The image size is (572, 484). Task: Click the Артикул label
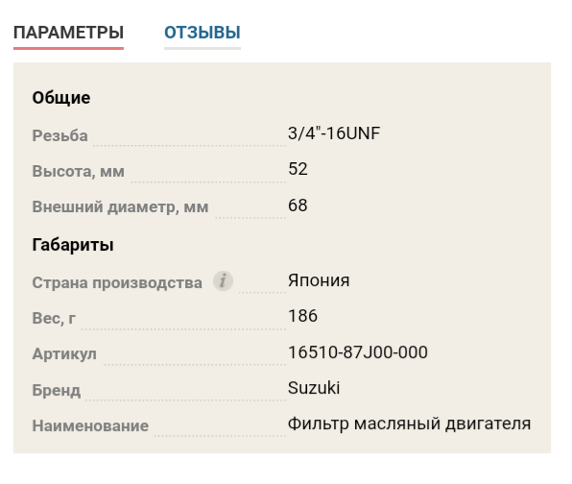[64, 354]
